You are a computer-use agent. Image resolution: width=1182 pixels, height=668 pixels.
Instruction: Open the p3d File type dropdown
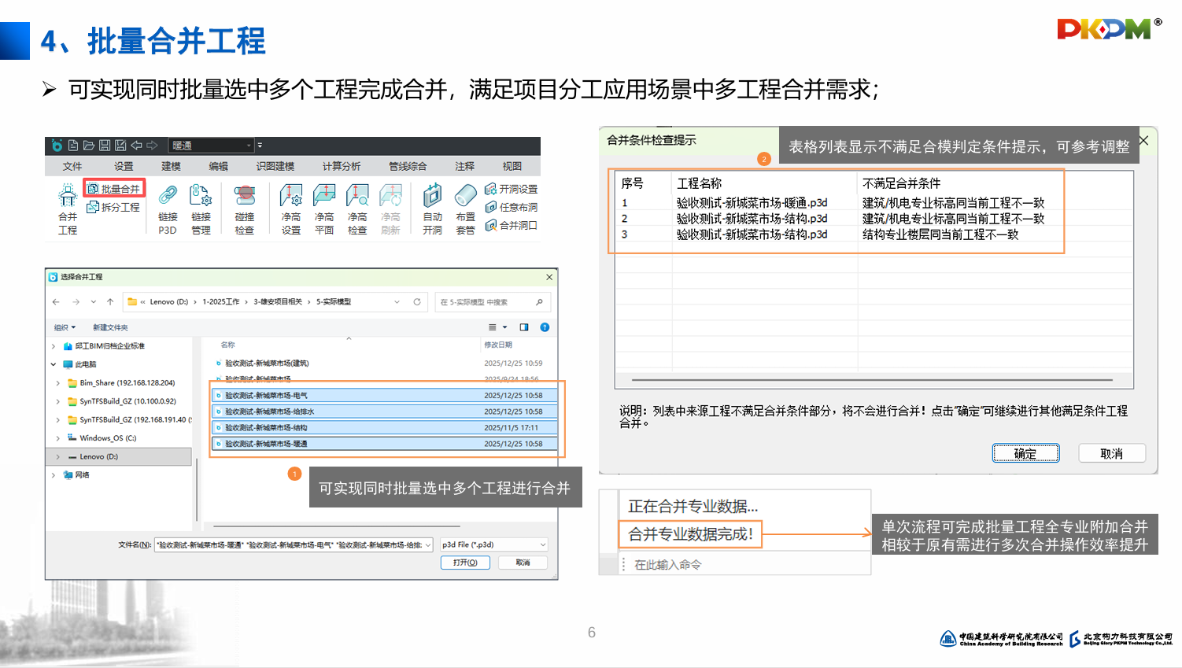click(x=542, y=544)
